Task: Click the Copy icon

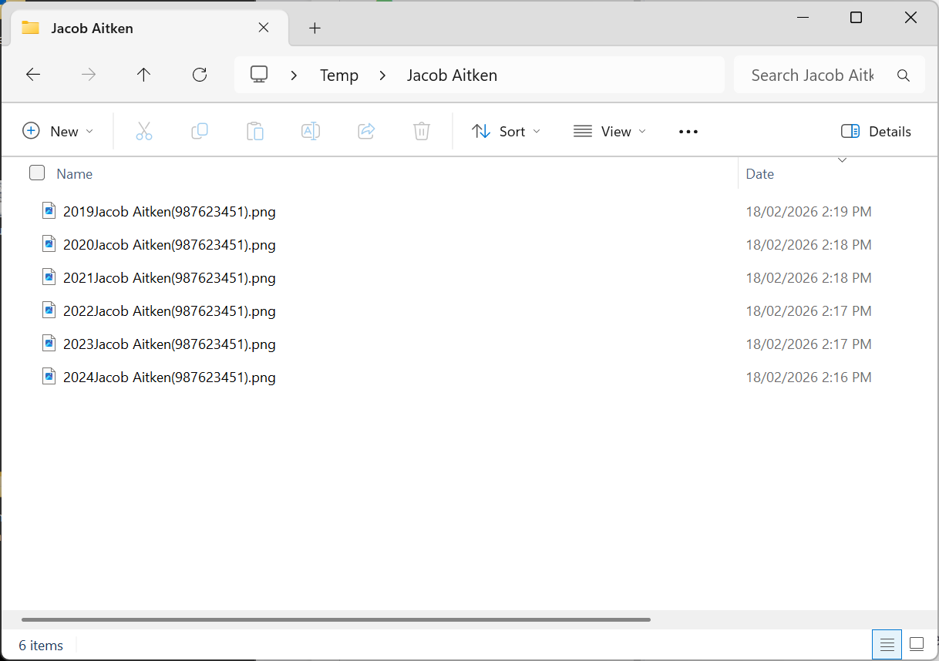Action: (x=200, y=131)
